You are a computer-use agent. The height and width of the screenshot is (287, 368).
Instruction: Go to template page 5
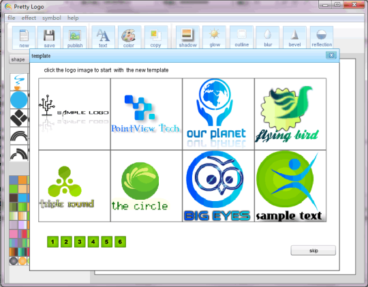[107, 242]
